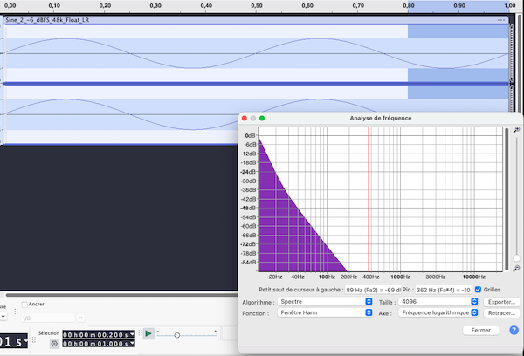
Task: Open selection end time format arrow 01.000 s
Action: [133, 343]
